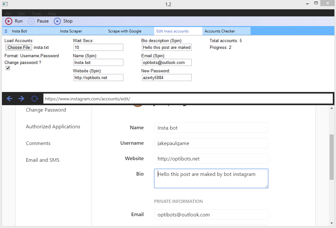Click the Load Accounts: label
The height and width of the screenshot is (228, 336).
tap(19, 41)
